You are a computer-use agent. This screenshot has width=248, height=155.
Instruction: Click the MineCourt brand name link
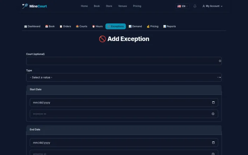tap(38, 6)
